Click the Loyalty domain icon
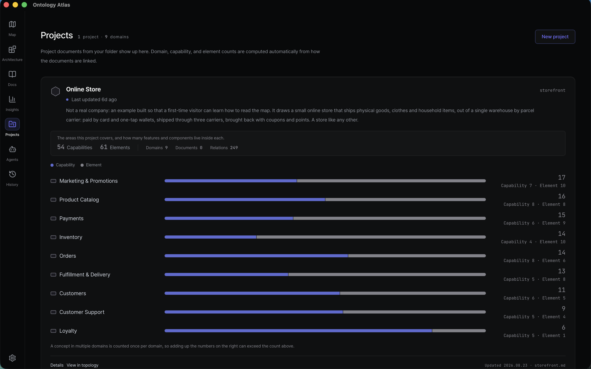This screenshot has height=369, width=591. [x=53, y=331]
